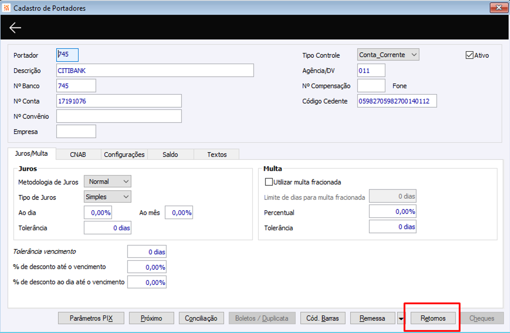Click the Tolerância vencimento italic label
The width and height of the screenshot is (510, 333).
[44, 251]
